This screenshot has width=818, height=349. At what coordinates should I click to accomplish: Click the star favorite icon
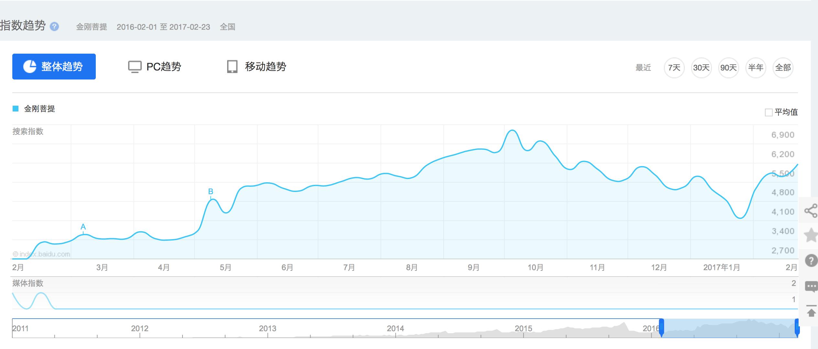pos(811,235)
